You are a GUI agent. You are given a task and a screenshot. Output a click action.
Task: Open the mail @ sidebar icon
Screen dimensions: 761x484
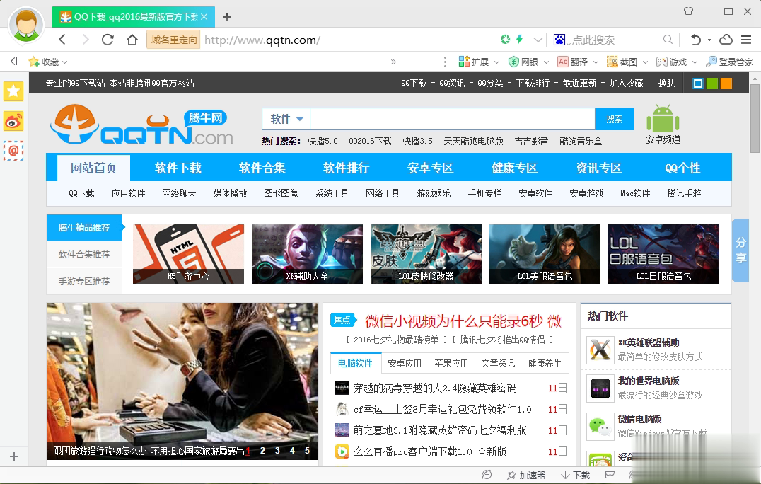pos(13,151)
